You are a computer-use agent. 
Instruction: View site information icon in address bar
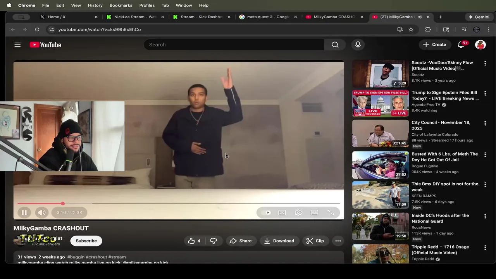[51, 29]
